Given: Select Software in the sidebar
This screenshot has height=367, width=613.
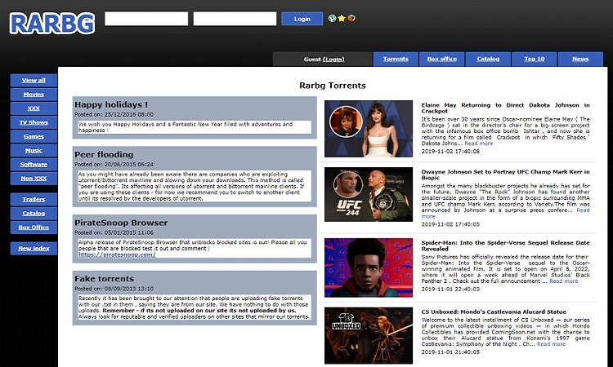Looking at the screenshot, I should 34,165.
